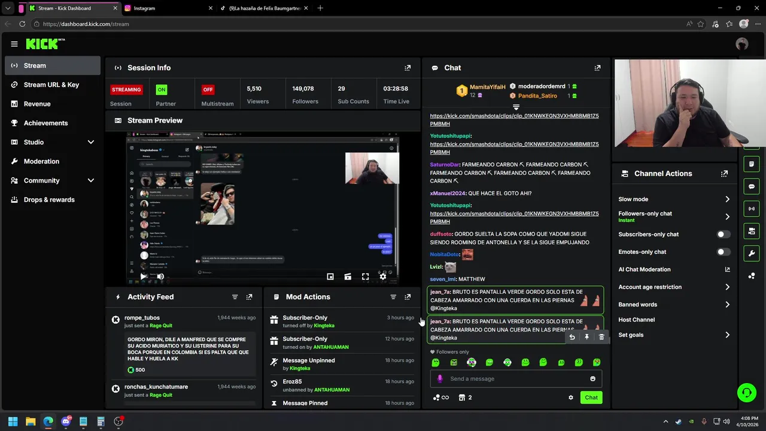Open the channel points infinity icon
This screenshot has width=766, height=431.
(441, 397)
